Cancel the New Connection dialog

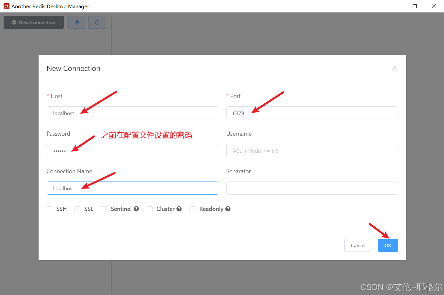358,245
